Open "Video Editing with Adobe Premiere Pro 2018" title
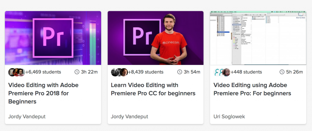This screenshot has width=312, height=131. [43, 93]
